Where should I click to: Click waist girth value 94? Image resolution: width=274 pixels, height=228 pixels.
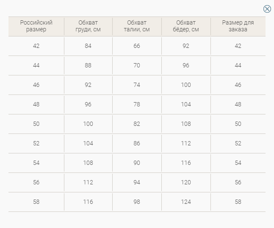pyautogui.click(x=137, y=182)
